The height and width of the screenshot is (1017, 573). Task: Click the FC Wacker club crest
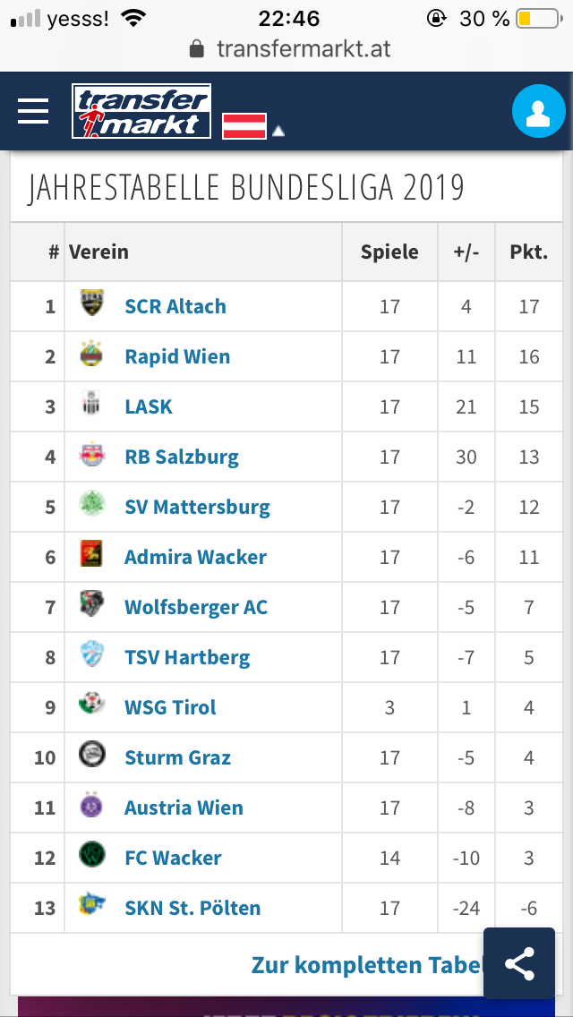pyautogui.click(x=91, y=855)
